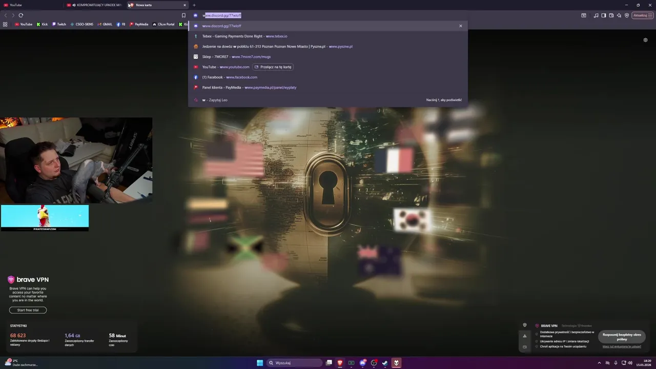
Task: Select www.discord.gg/77wloff suggestion
Action: pos(328,26)
